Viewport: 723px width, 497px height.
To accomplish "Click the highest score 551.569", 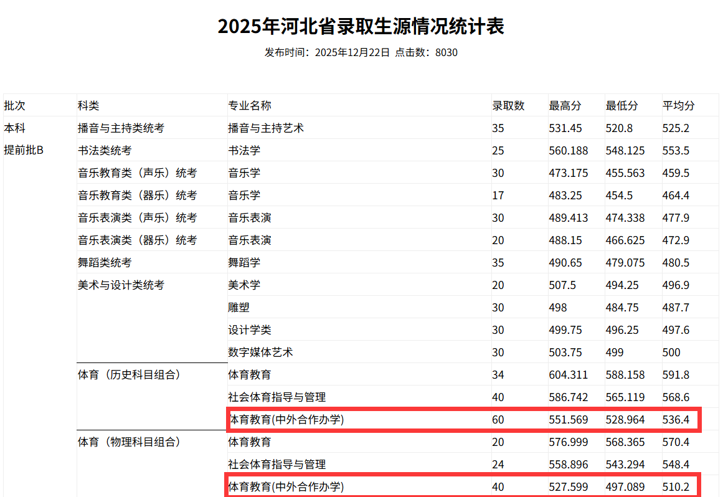I will 569,420.
